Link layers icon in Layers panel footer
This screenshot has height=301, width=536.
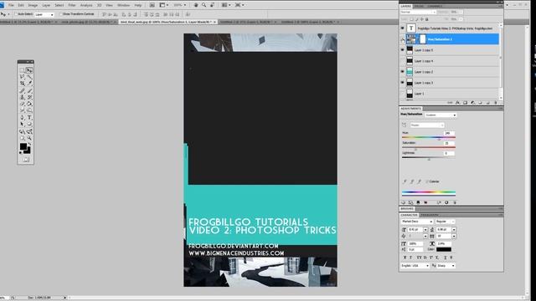tap(450, 103)
